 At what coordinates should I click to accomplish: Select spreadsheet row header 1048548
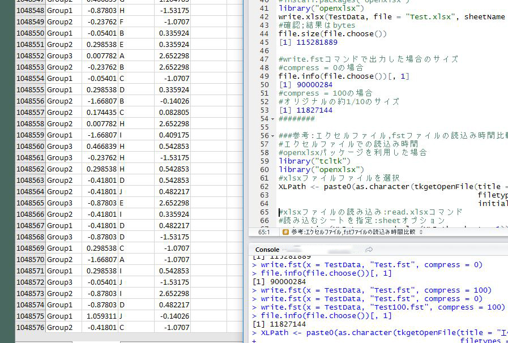[x=30, y=10]
